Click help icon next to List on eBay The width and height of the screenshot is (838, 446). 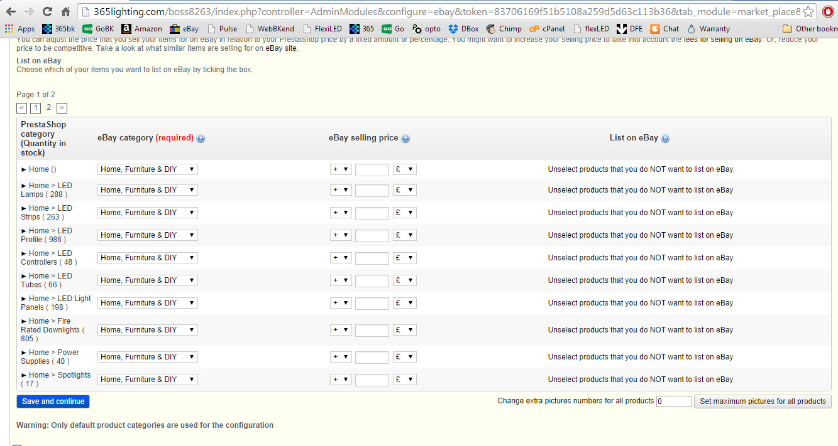click(x=665, y=139)
